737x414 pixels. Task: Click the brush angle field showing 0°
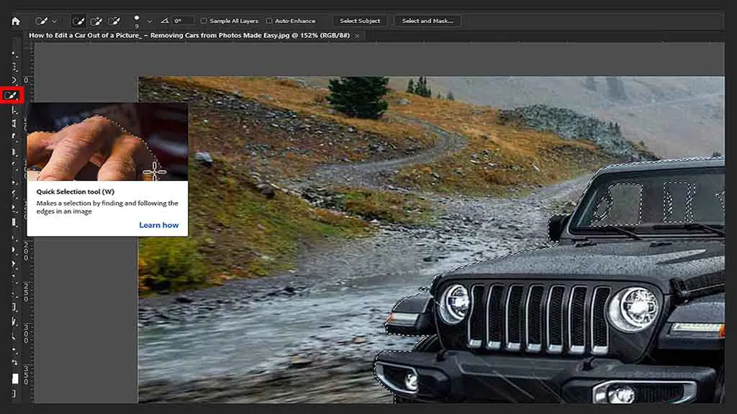pyautogui.click(x=183, y=21)
